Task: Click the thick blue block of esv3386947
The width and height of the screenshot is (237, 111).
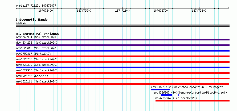Action: click(x=166, y=95)
